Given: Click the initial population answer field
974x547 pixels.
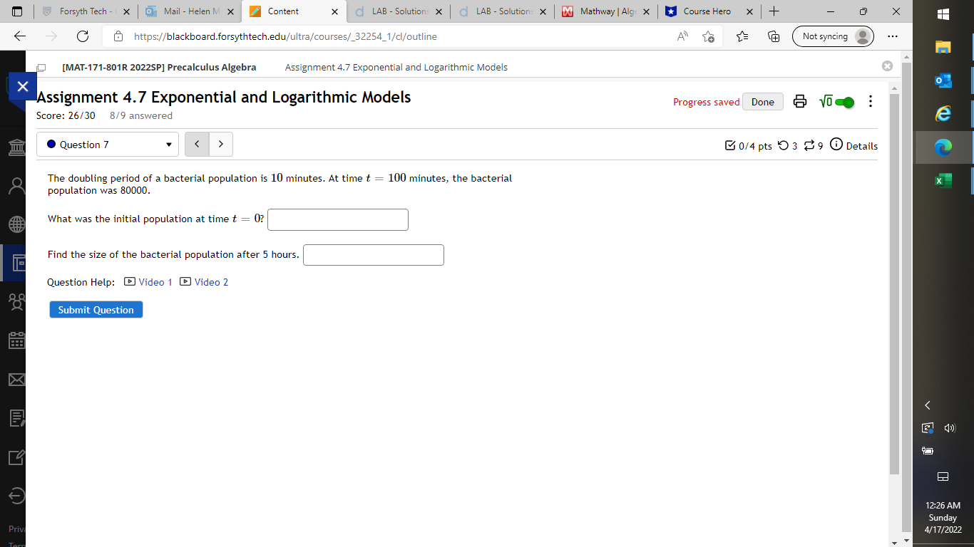Looking at the screenshot, I should tap(337, 219).
